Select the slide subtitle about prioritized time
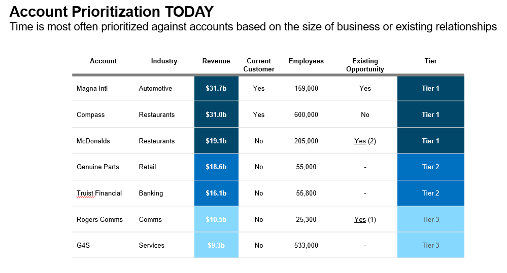Viewport: 507px width, 273px height. tap(253, 27)
